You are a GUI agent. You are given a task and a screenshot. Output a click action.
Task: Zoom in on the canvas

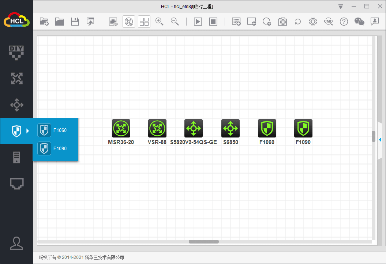pos(159,22)
